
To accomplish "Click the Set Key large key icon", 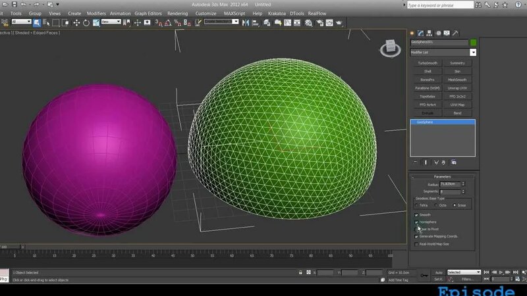I will [424, 276].
